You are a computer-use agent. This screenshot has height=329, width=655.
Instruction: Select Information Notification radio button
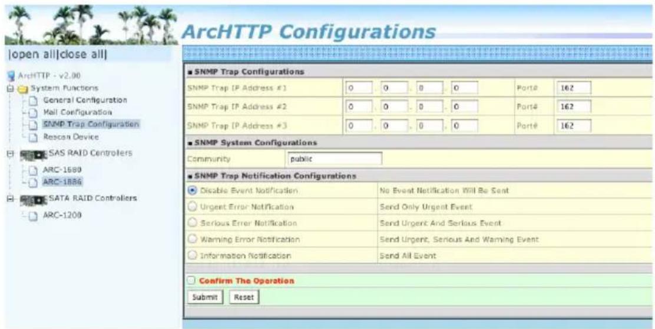192,255
